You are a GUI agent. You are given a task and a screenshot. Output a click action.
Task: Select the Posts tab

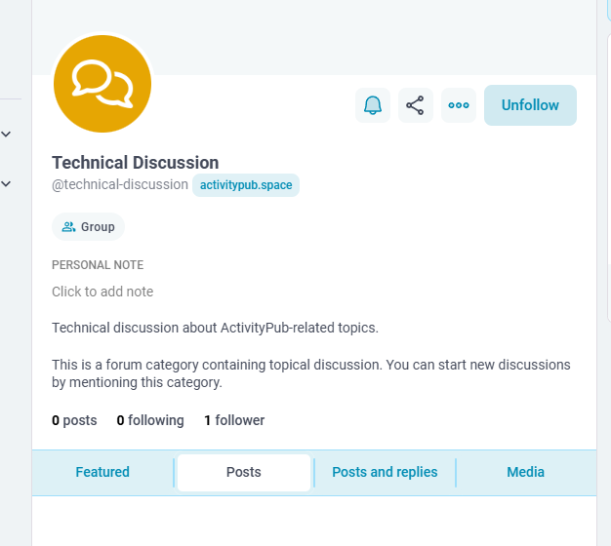coord(244,472)
